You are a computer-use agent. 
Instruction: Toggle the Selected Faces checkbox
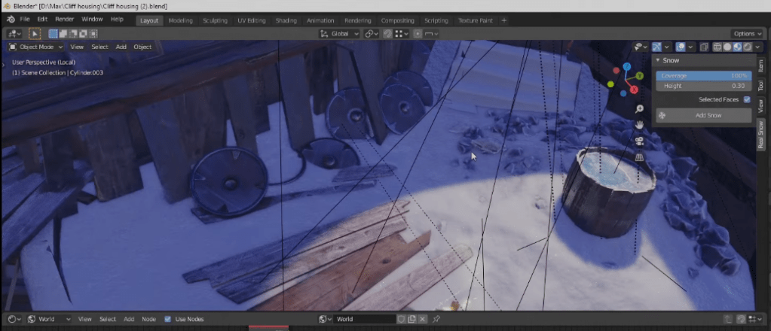pos(747,99)
